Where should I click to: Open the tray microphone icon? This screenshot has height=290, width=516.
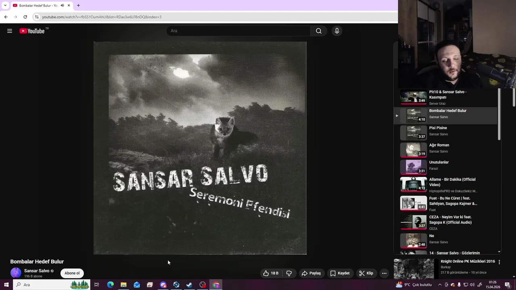(459, 285)
